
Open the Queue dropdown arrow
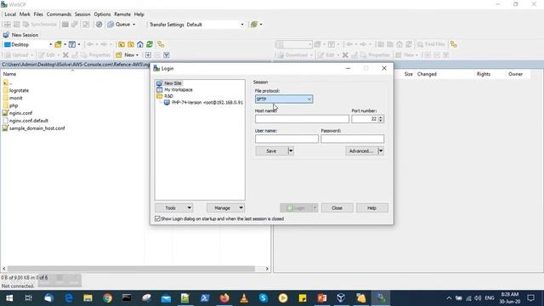pyautogui.click(x=134, y=25)
